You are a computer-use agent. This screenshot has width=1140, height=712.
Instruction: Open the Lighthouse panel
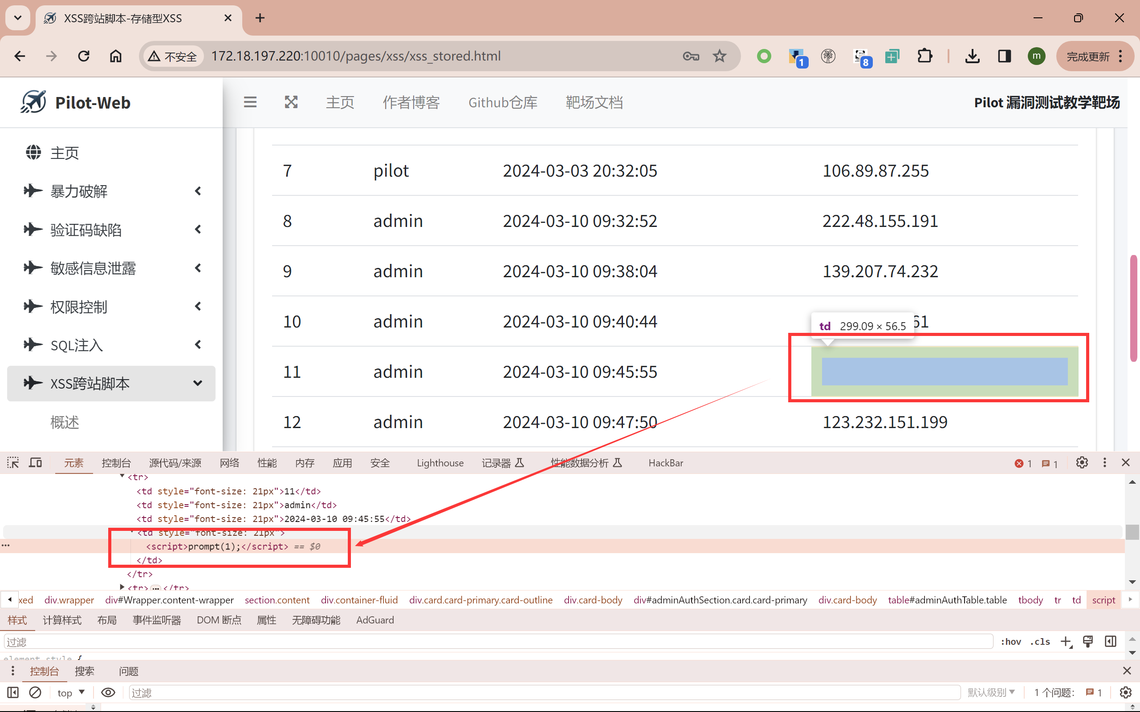point(440,463)
